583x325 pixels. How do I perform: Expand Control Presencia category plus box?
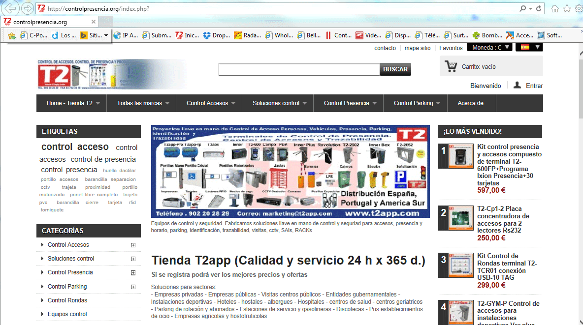(x=133, y=272)
